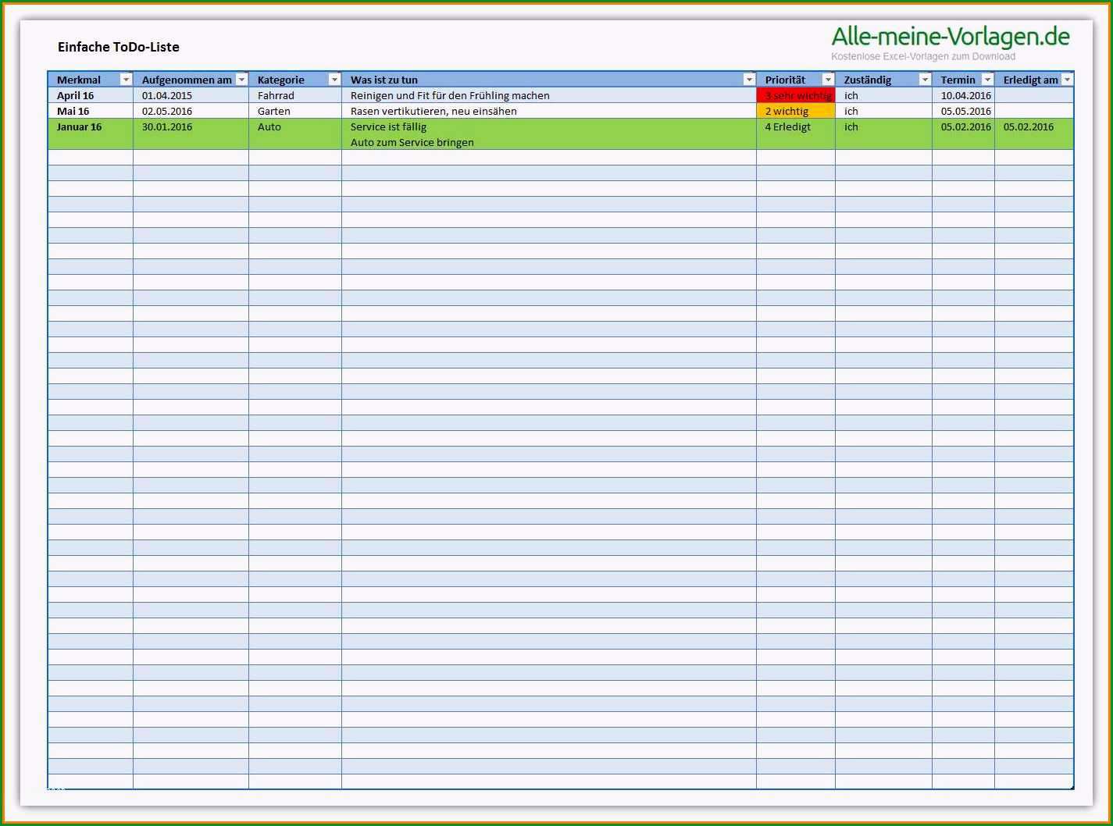Image resolution: width=1113 pixels, height=826 pixels.
Task: Open the Merkmal column filter dropdown
Action: (x=126, y=80)
